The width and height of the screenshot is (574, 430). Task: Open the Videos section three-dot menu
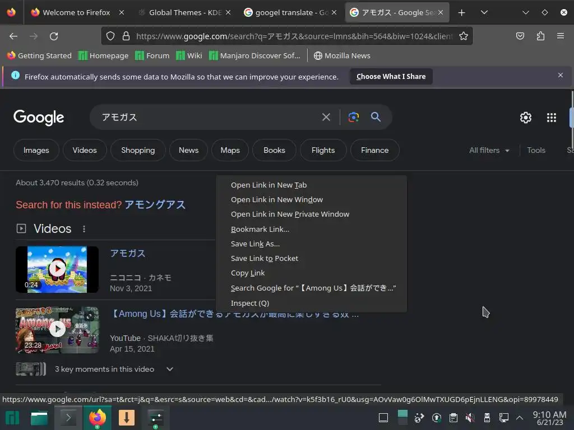point(84,229)
